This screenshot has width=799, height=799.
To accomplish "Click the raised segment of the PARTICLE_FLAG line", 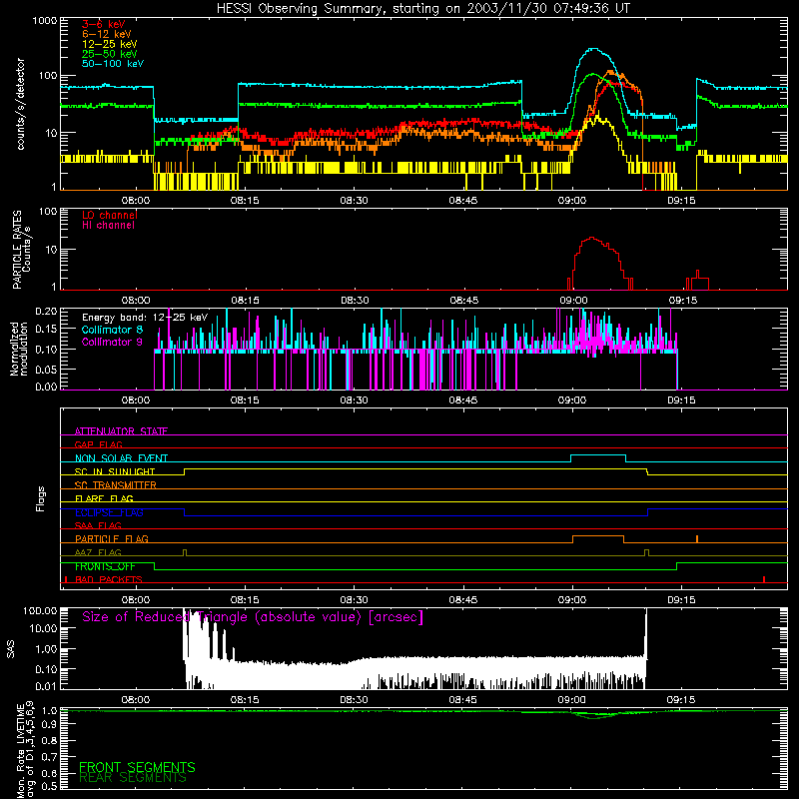I will 598,536.
